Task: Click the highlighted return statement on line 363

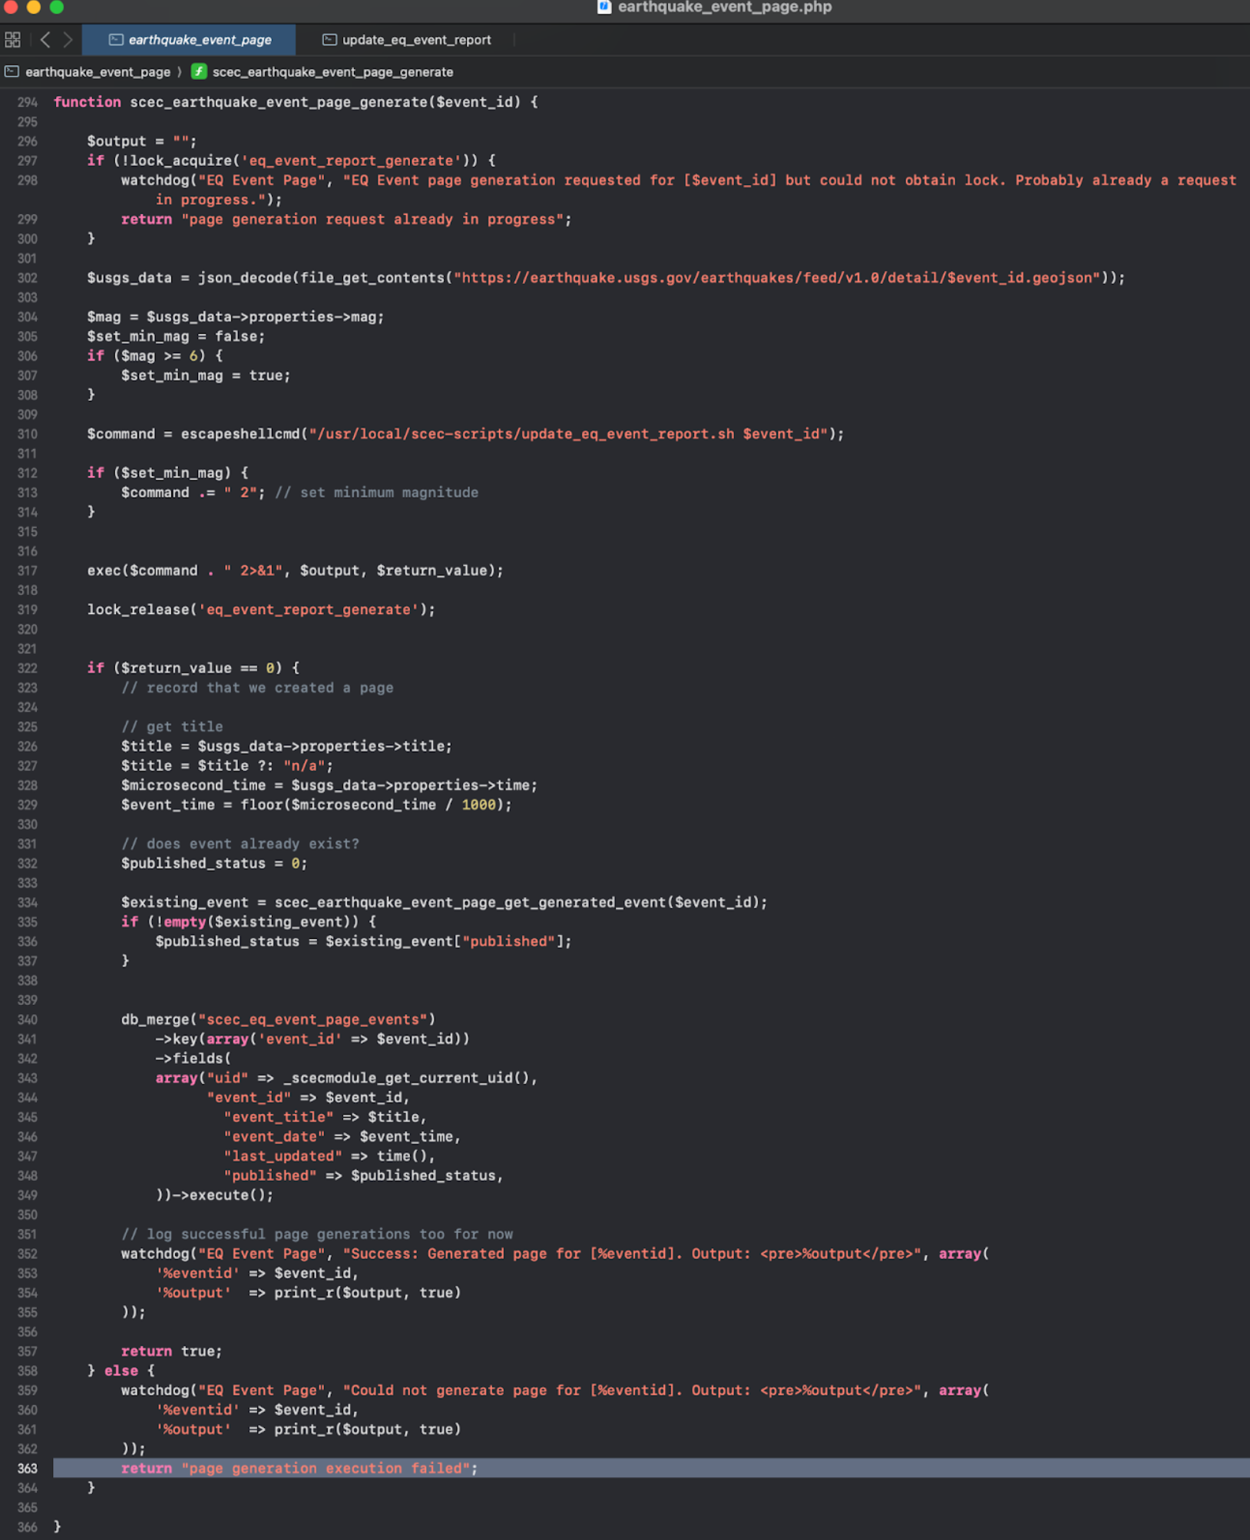Action: tap(299, 1468)
